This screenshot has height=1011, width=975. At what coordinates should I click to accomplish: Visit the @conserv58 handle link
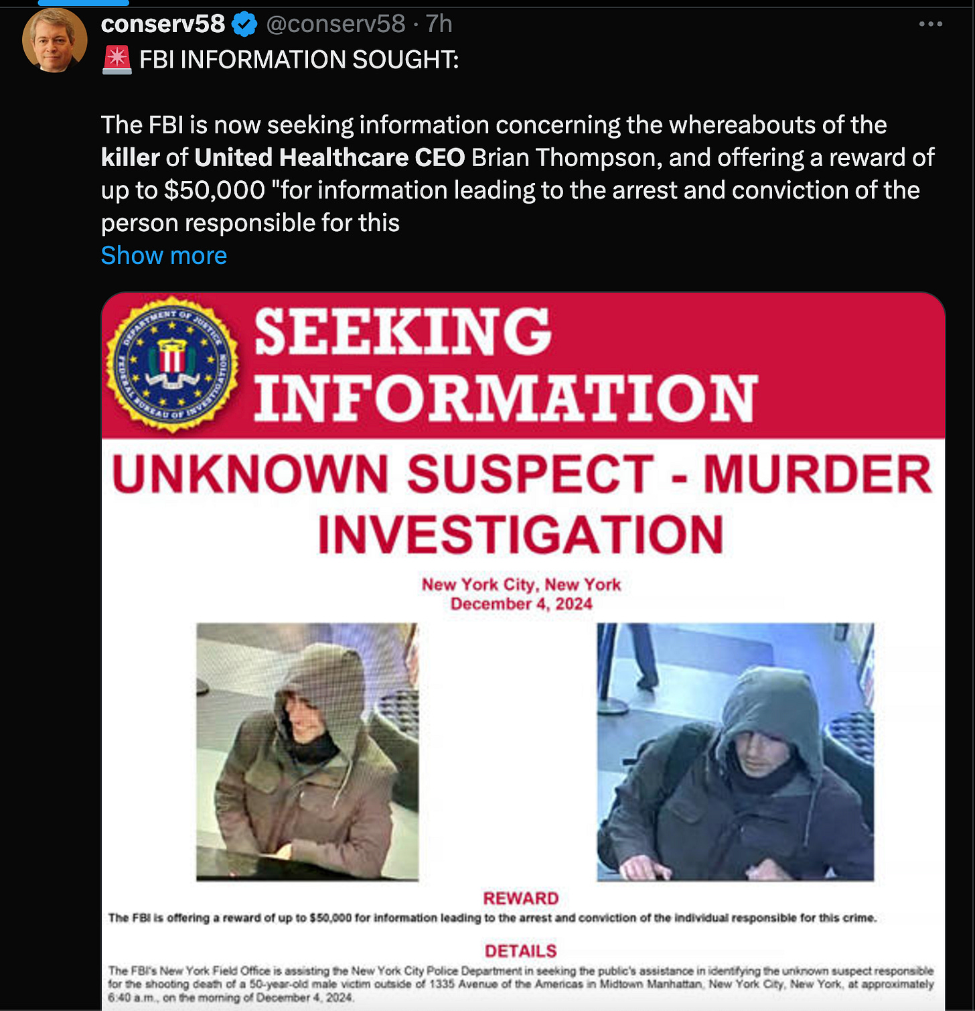coord(335,24)
